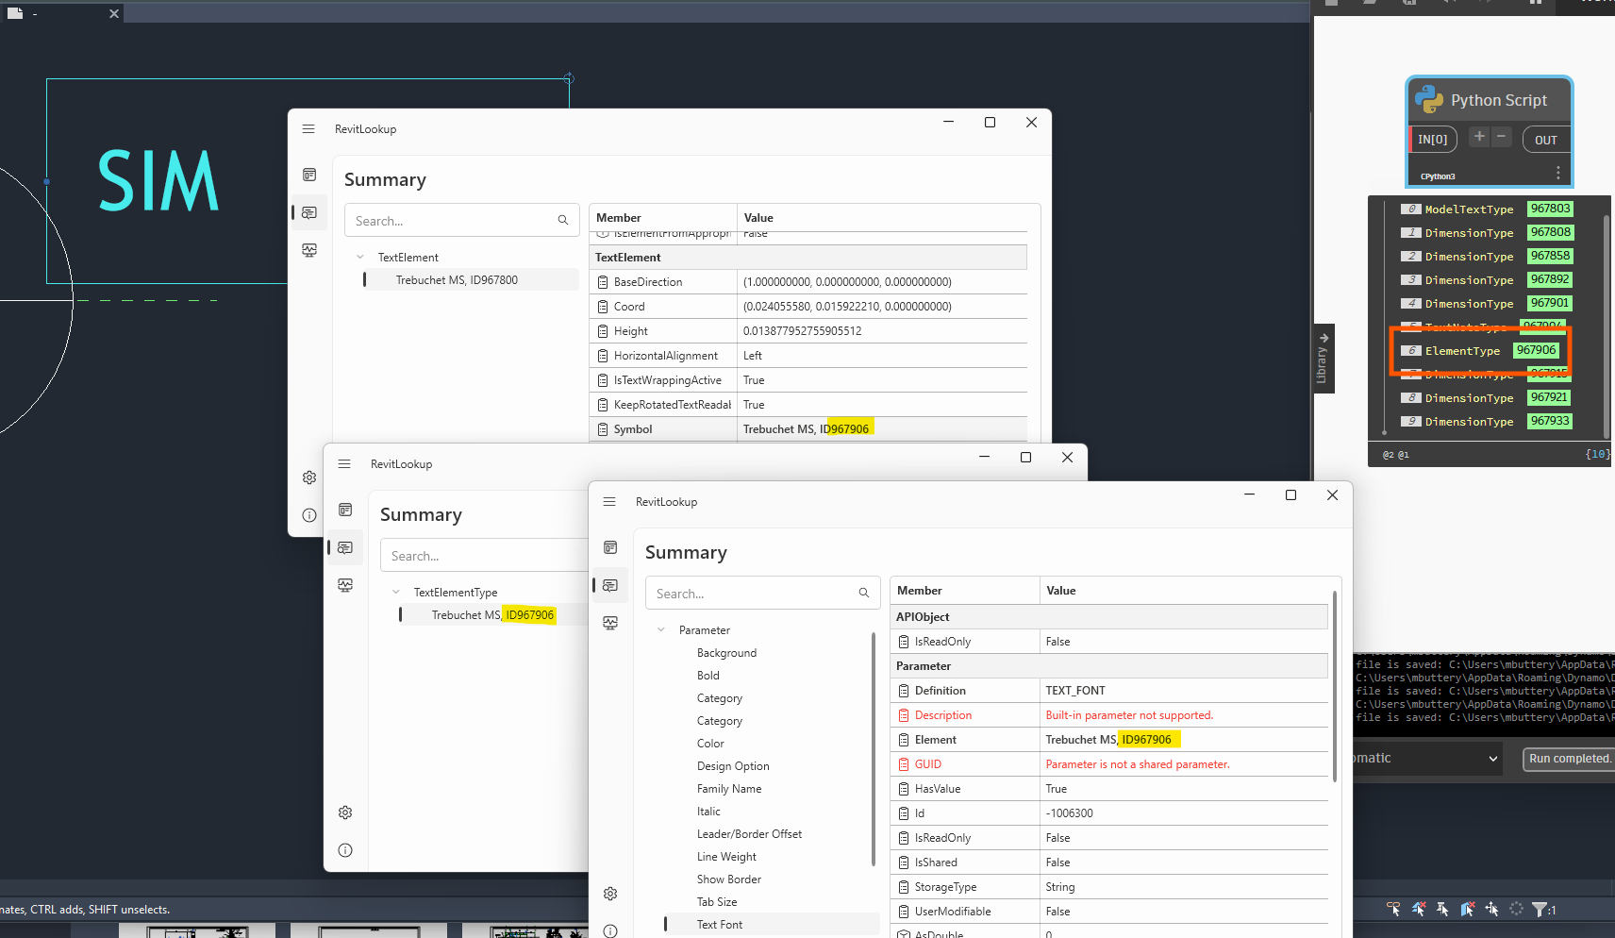Click the Background Processes spinner icon
The image size is (1615, 938).
1516,909
